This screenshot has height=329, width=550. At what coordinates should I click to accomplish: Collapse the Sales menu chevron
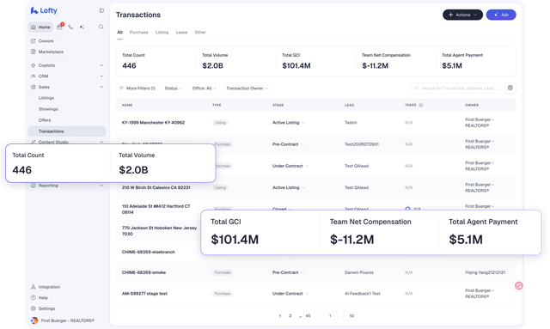pos(101,87)
